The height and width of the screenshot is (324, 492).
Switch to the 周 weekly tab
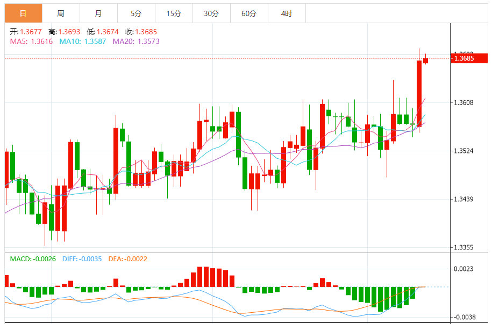[x=61, y=13]
